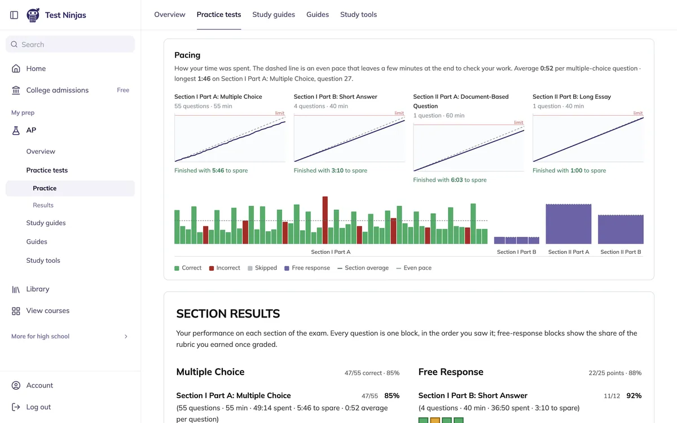
Task: Click the View courses grid icon
Action: (x=16, y=311)
